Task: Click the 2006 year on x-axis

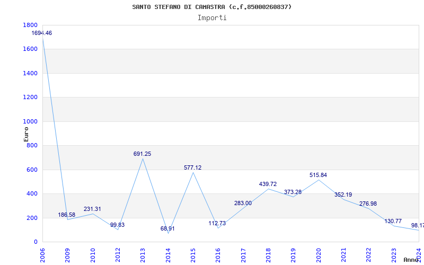Action: (42, 254)
